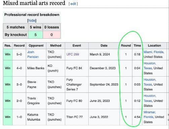Viewport: 169px width, 129px height.
Task: Open the Miami, Florida location link
Action: tap(154, 52)
